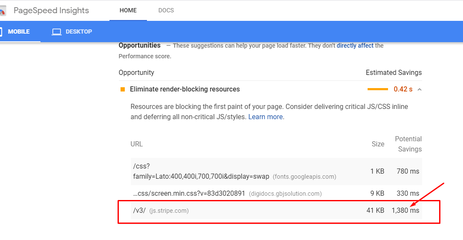Screen dimensions: 463x240
Task: Click the orange square audit status icon
Action: click(123, 89)
